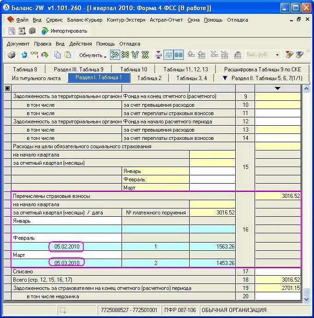Click the payment amount cell 1453.26
This screenshot has width=314, height=318.
pos(213,263)
